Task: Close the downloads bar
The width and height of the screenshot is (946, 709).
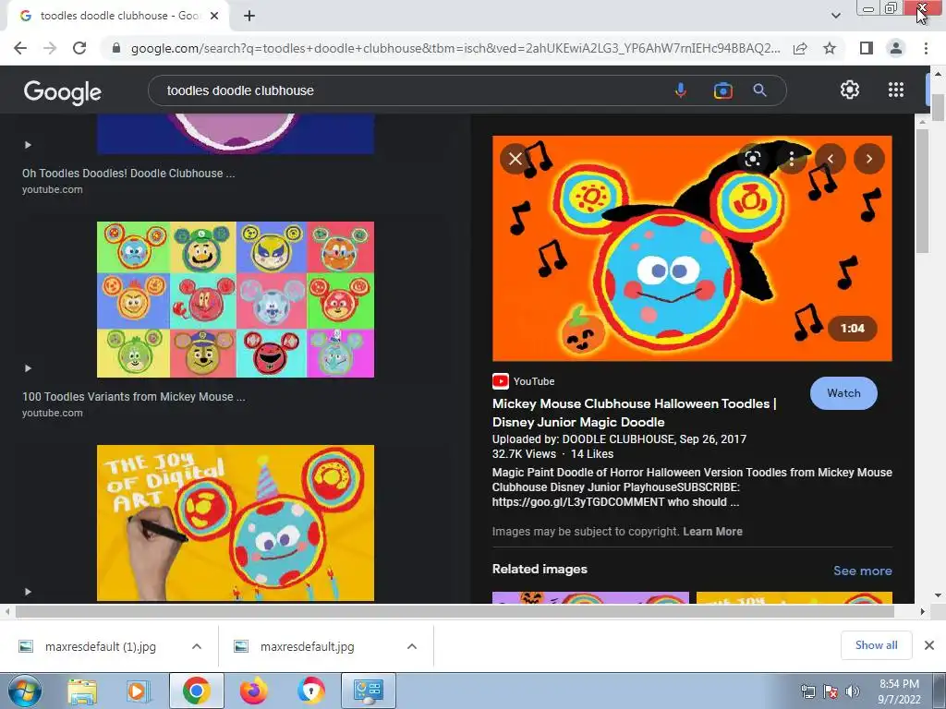Action: click(x=929, y=645)
